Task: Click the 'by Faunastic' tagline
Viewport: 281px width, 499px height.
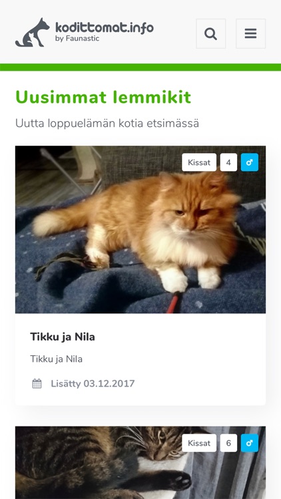Action: (77, 39)
